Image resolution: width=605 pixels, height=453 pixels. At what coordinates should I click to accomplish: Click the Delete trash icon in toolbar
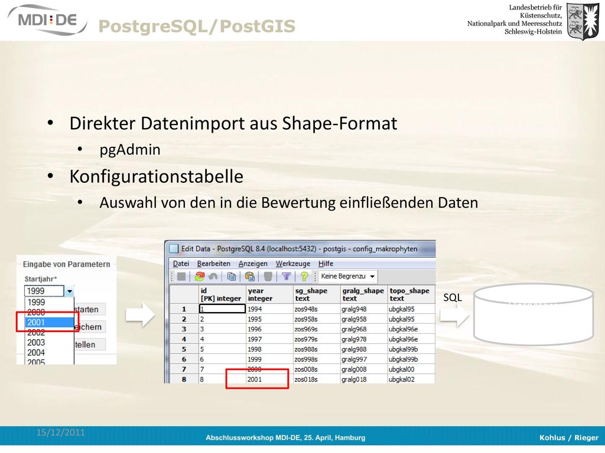[268, 276]
